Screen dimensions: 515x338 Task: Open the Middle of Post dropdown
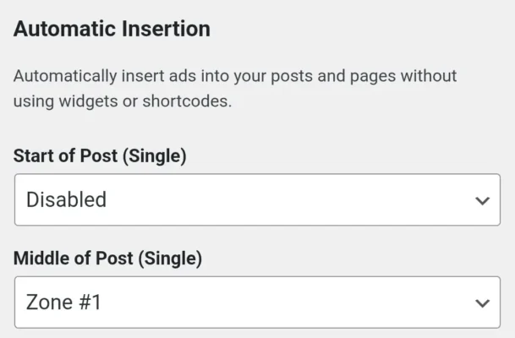[256, 302]
